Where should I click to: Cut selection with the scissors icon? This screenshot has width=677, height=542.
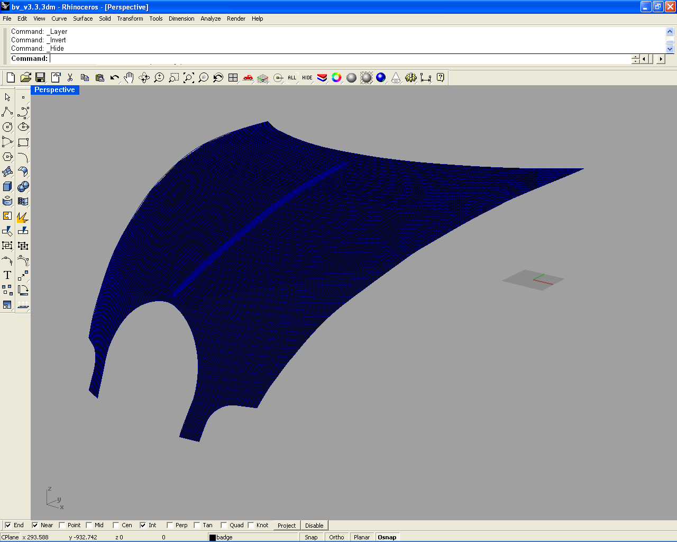(x=70, y=78)
